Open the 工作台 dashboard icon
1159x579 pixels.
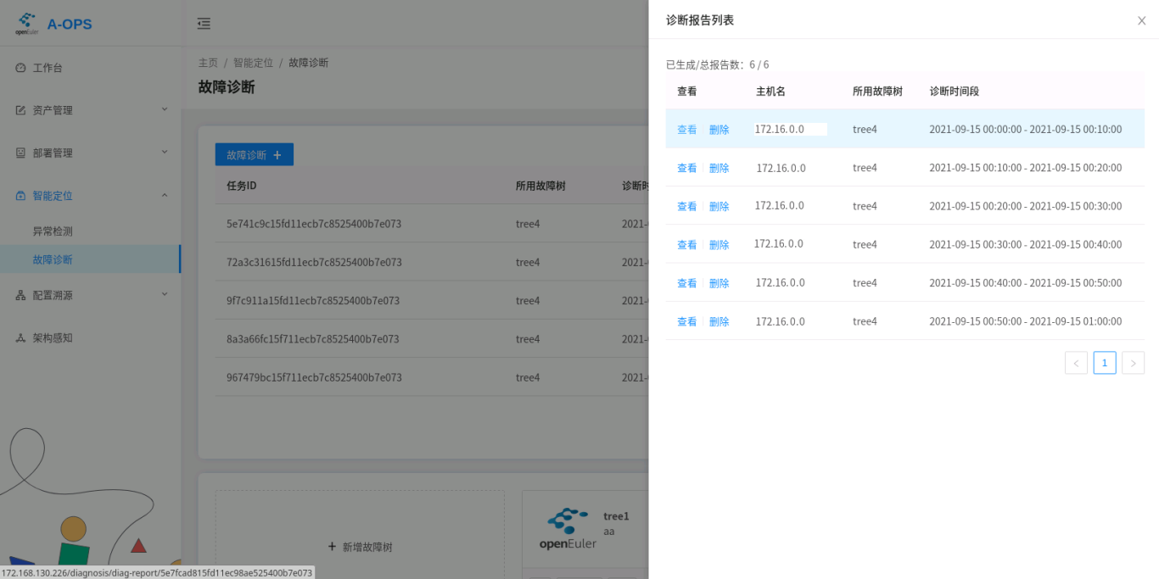click(21, 68)
